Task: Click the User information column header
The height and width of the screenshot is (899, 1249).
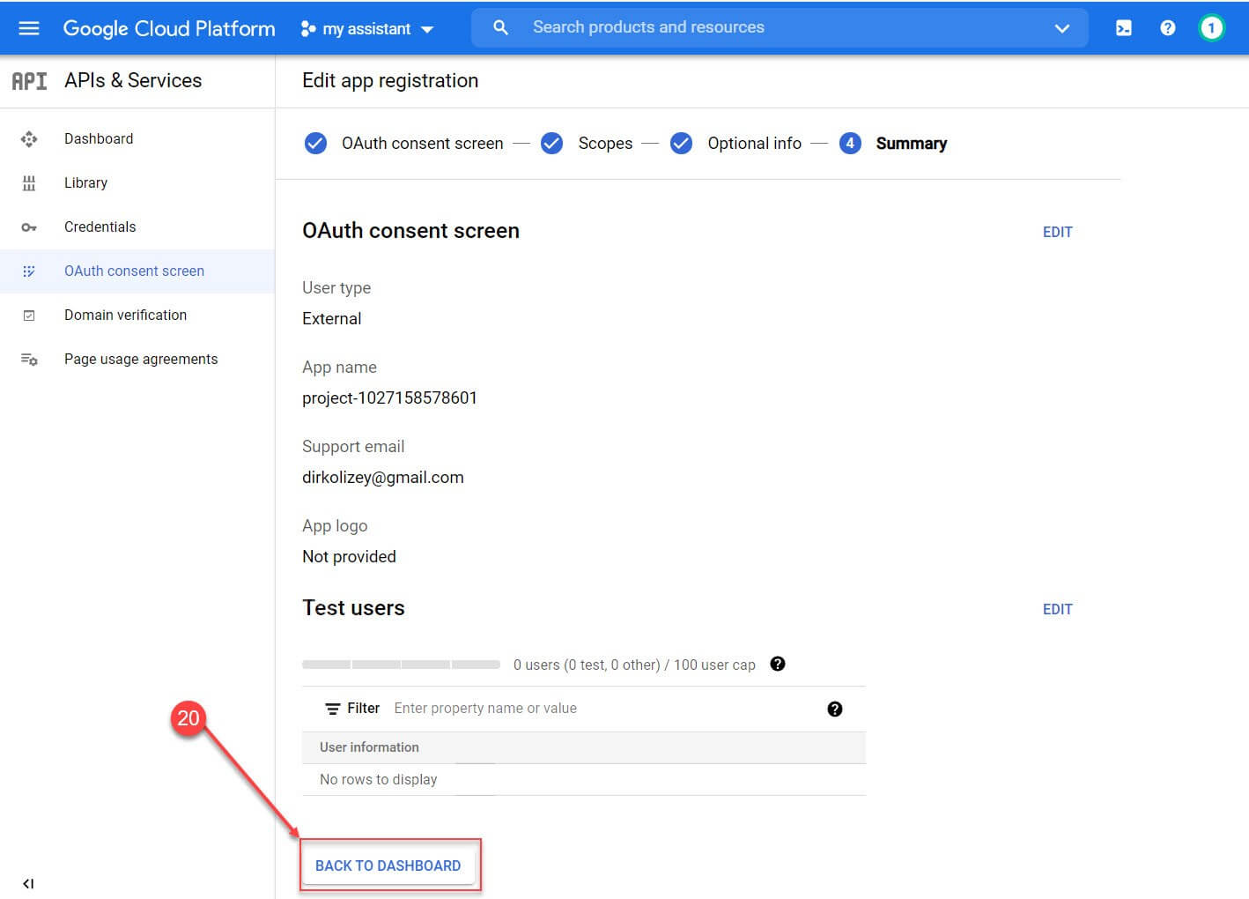Action: coord(369,747)
